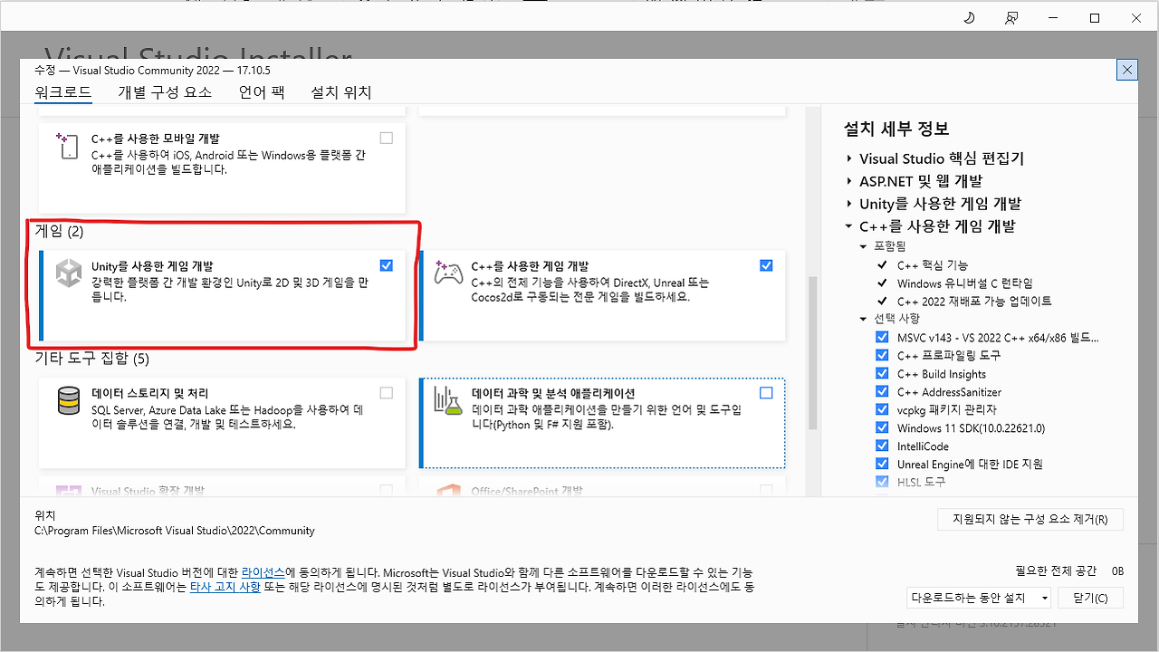Uncheck IntelliCode option

coord(882,446)
